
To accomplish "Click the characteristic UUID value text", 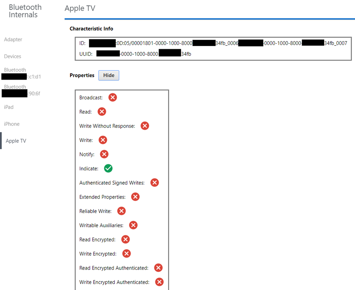I will pyautogui.click(x=144, y=54).
